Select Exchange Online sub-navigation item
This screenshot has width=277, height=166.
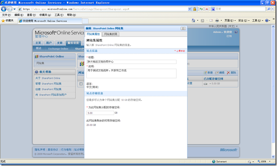[x=58, y=49]
